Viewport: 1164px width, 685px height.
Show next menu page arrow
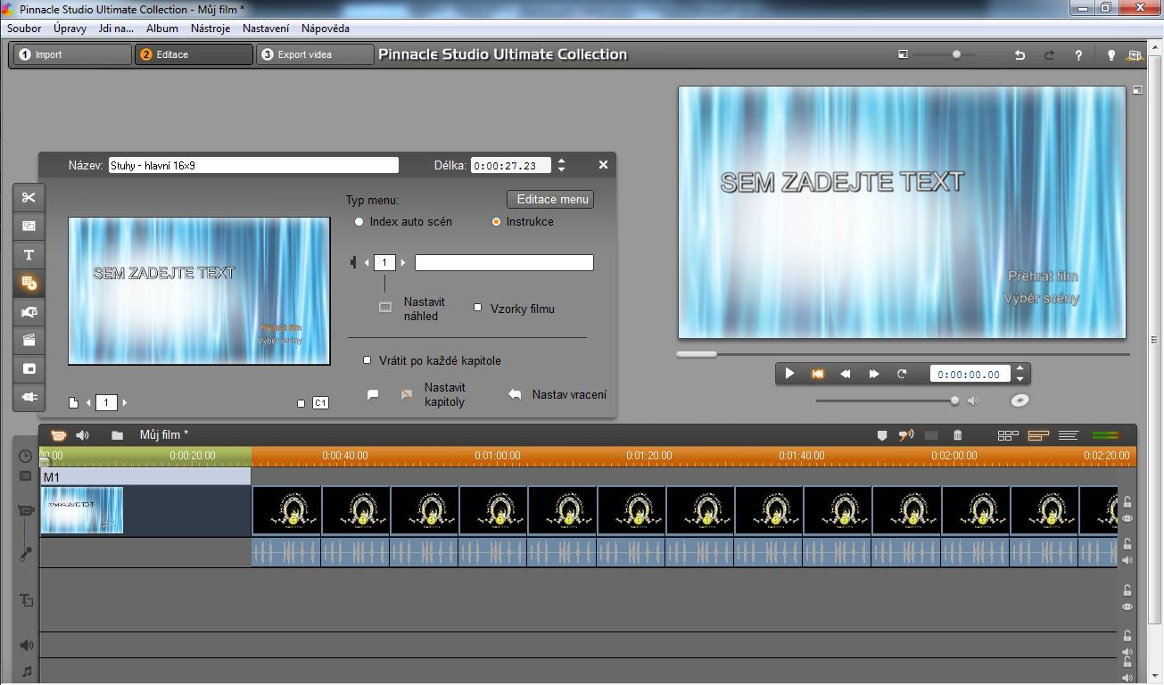pos(124,402)
